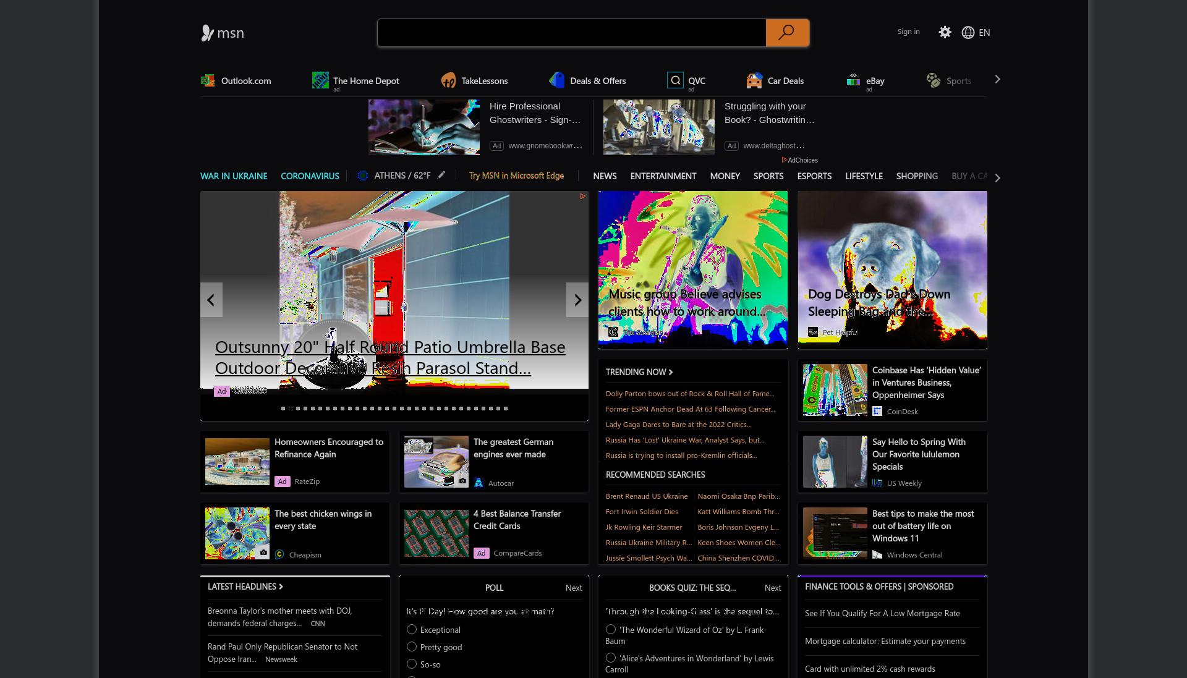This screenshot has width=1187, height=678.
Task: Open the ESPORTS menu tab
Action: [814, 176]
